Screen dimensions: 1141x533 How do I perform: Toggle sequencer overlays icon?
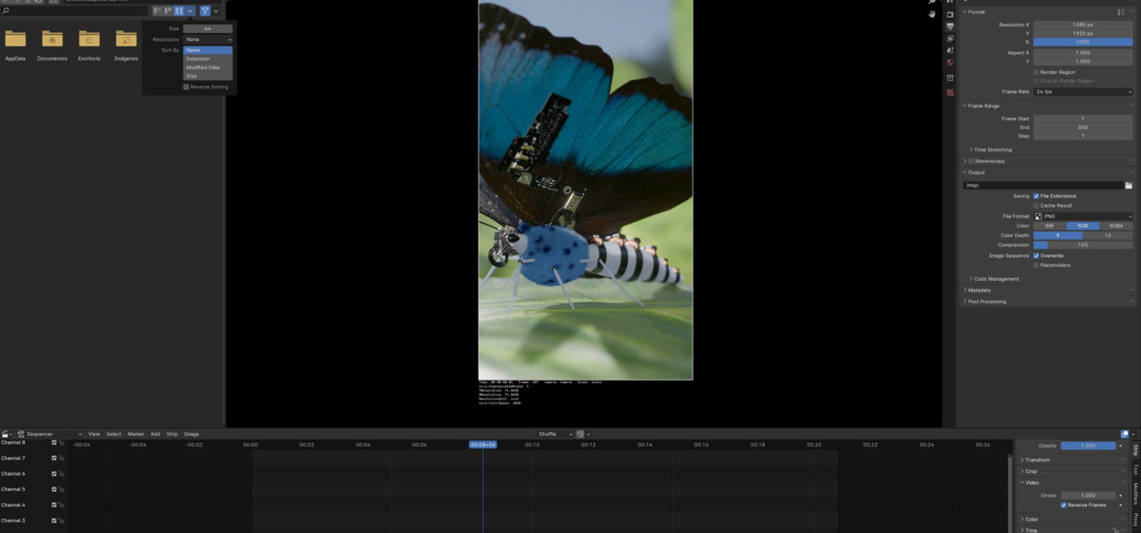[1124, 434]
